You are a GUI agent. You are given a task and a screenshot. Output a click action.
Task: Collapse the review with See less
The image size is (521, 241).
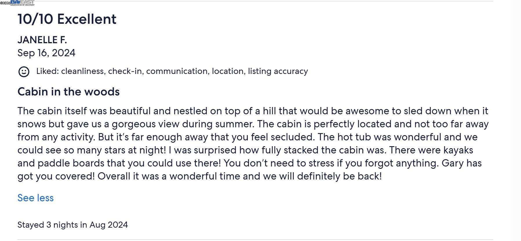(x=36, y=198)
